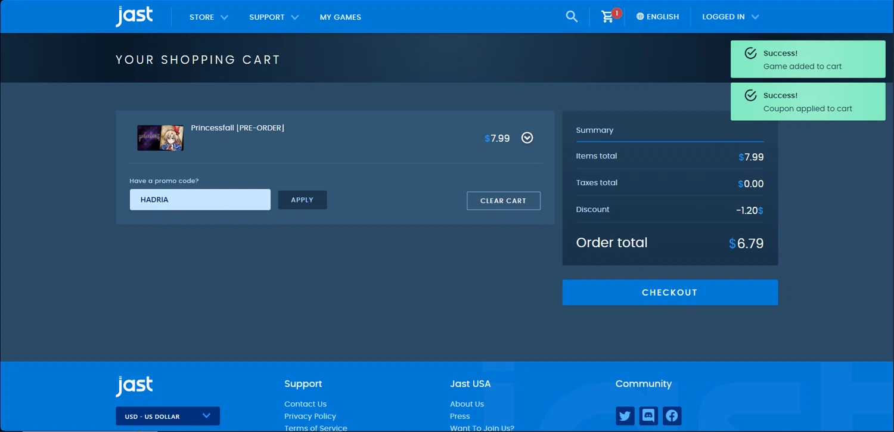Open the Want To Join Us? link

pos(482,428)
